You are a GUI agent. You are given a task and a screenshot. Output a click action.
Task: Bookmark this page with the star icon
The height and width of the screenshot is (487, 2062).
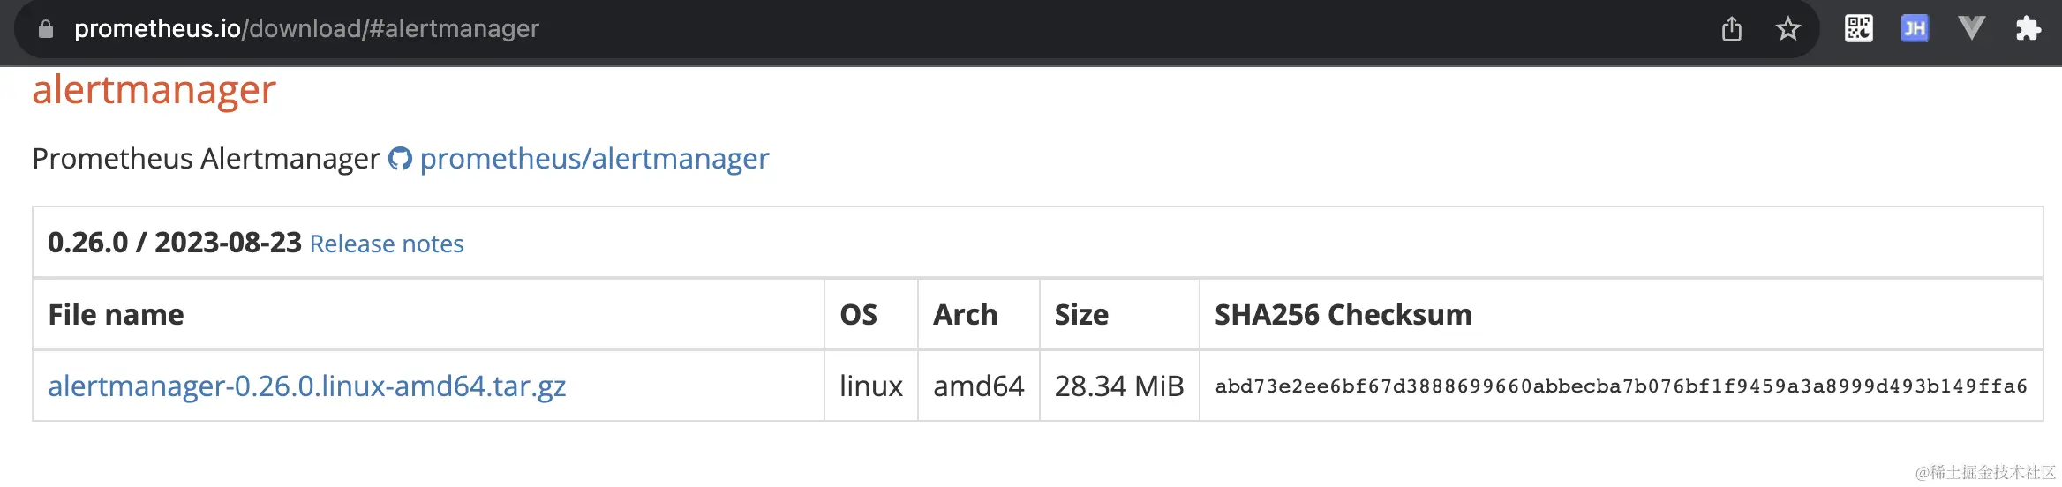click(1788, 29)
